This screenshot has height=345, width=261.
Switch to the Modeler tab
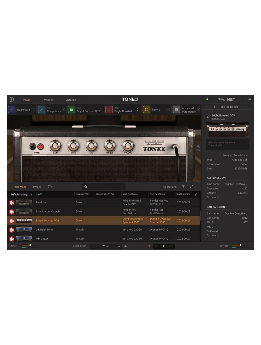[49, 100]
